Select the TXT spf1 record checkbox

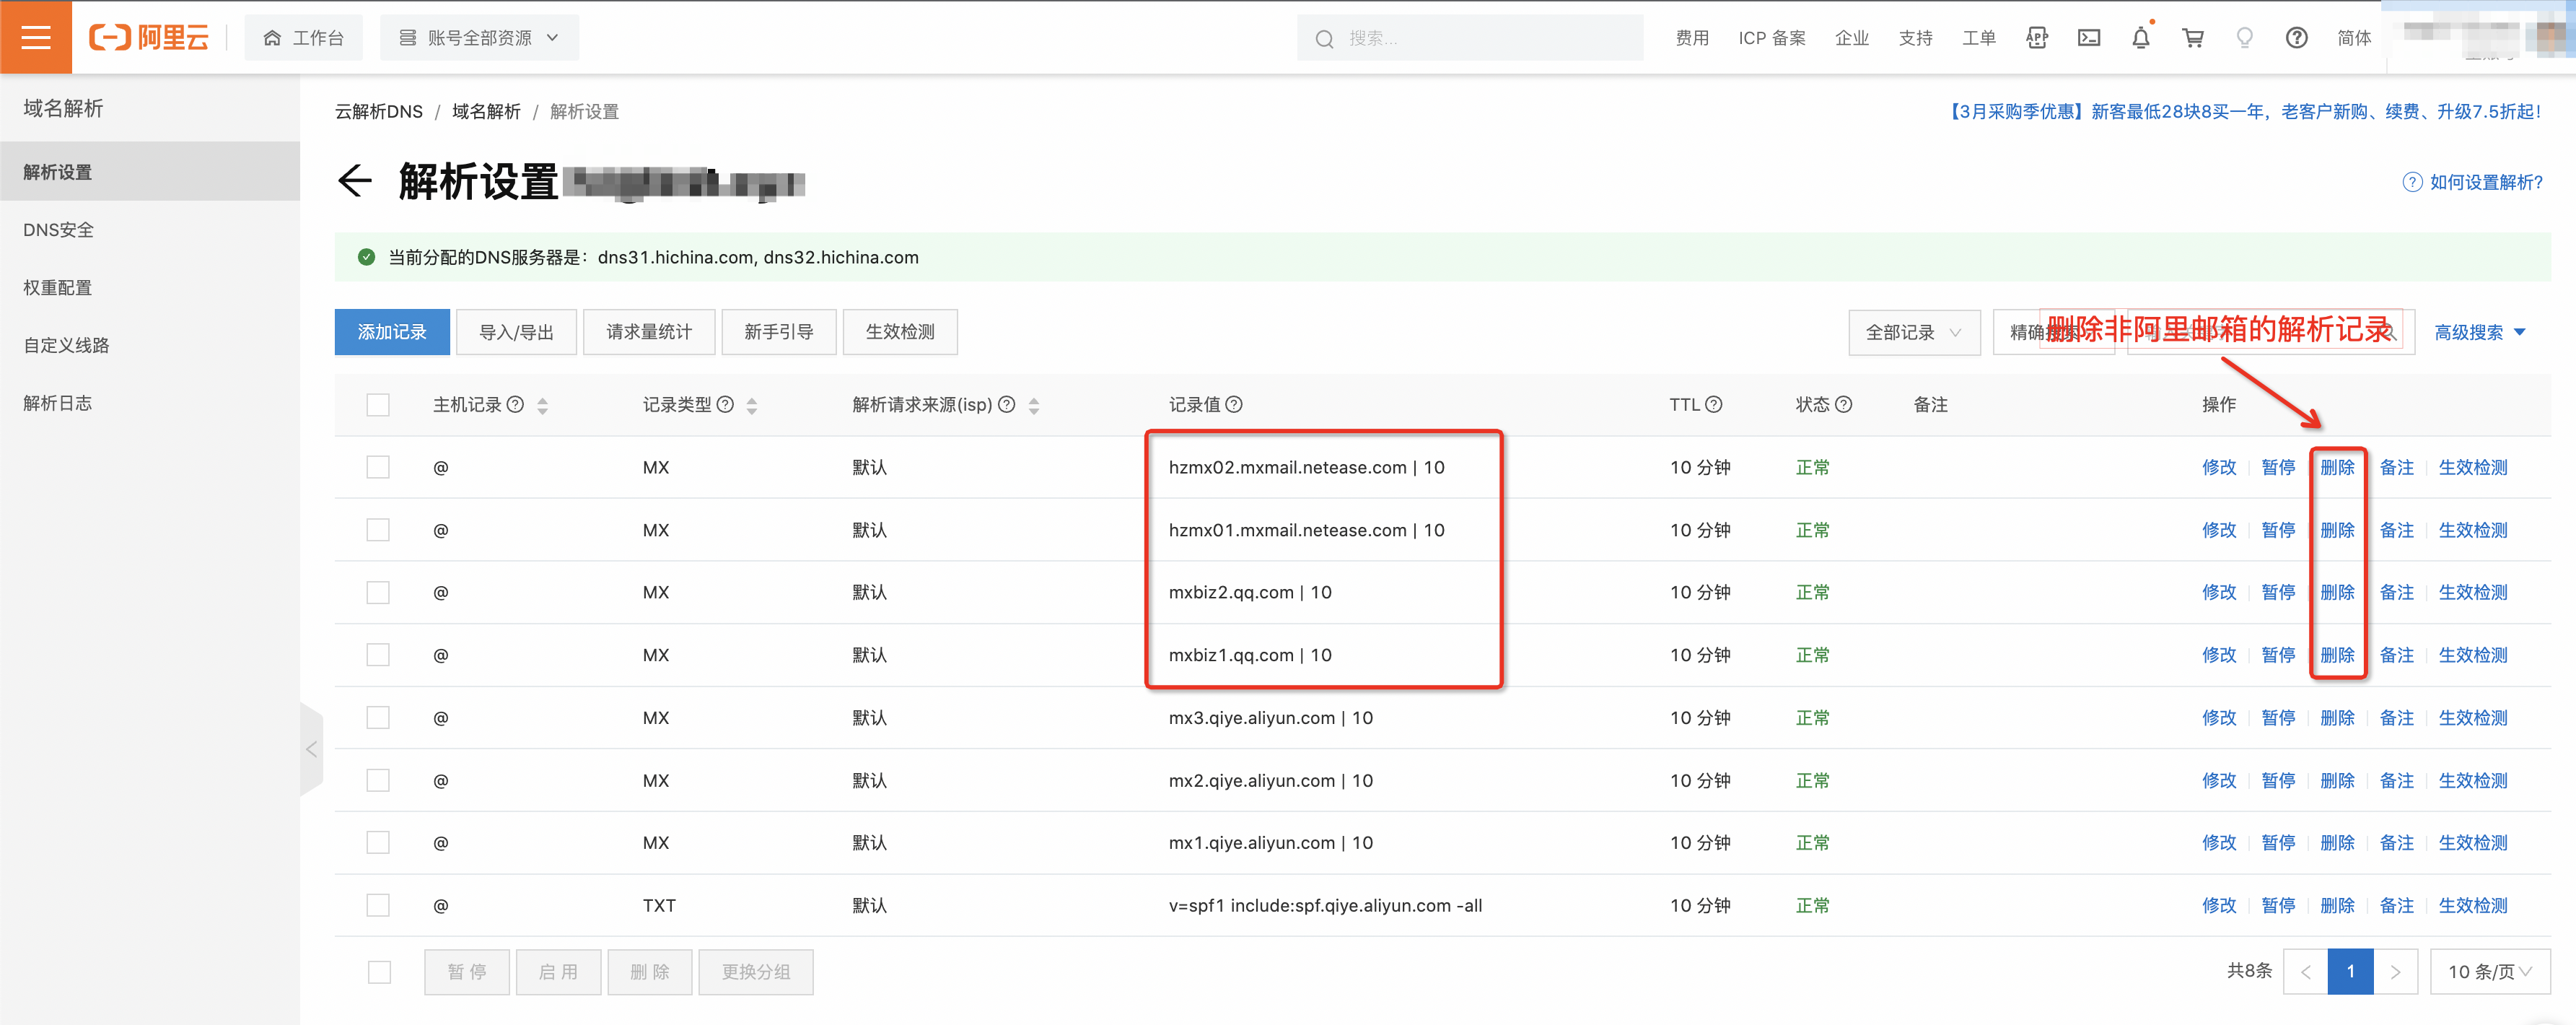(378, 905)
